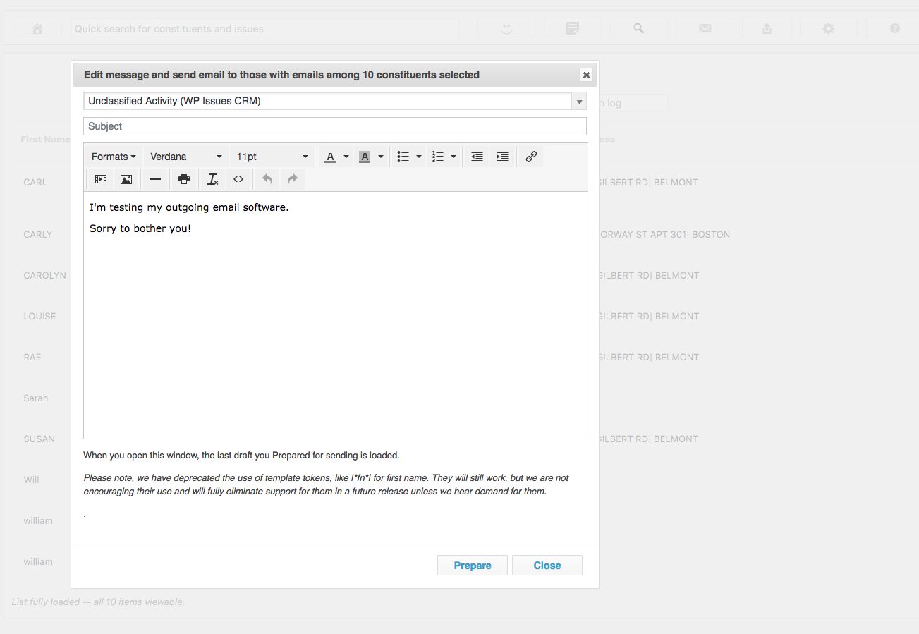
Task: Click into the Subject field
Action: 335,126
